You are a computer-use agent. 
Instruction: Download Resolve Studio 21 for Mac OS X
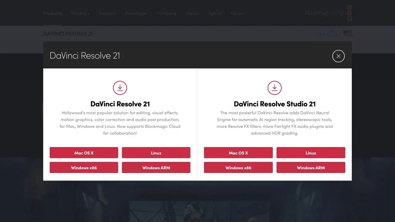pyautogui.click(x=238, y=153)
